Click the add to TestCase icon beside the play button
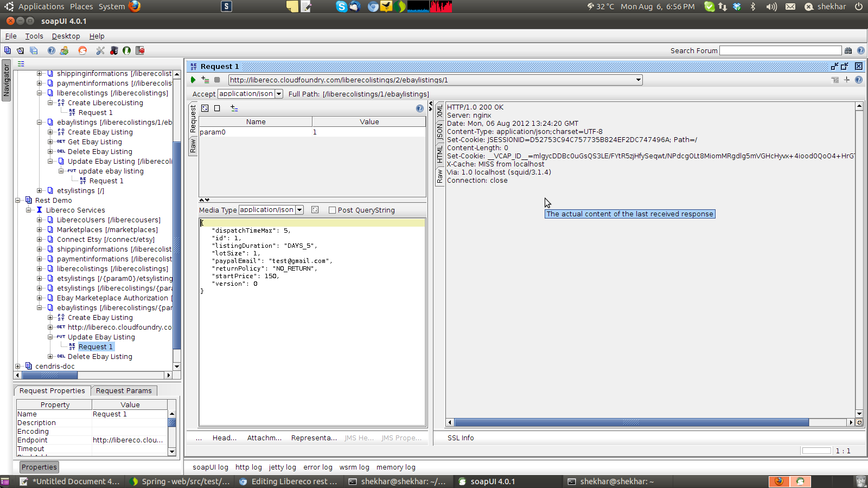This screenshot has width=868, height=488. (205, 80)
